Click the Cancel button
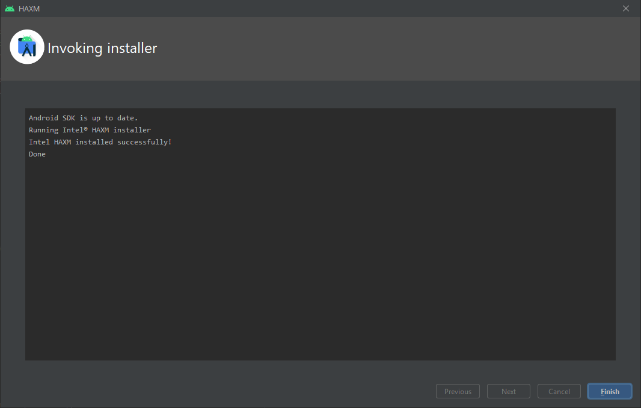Viewport: 641px width, 408px height. click(559, 391)
